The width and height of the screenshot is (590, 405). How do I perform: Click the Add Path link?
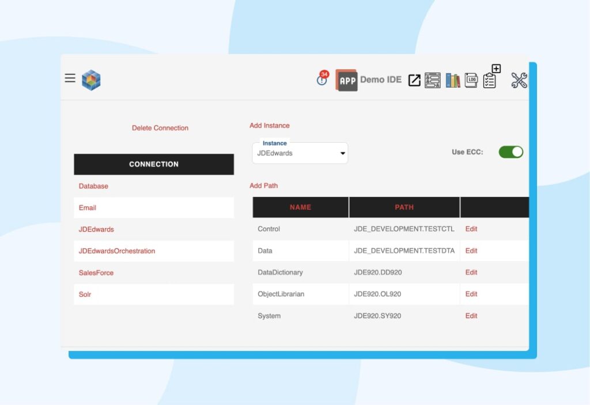[264, 186]
